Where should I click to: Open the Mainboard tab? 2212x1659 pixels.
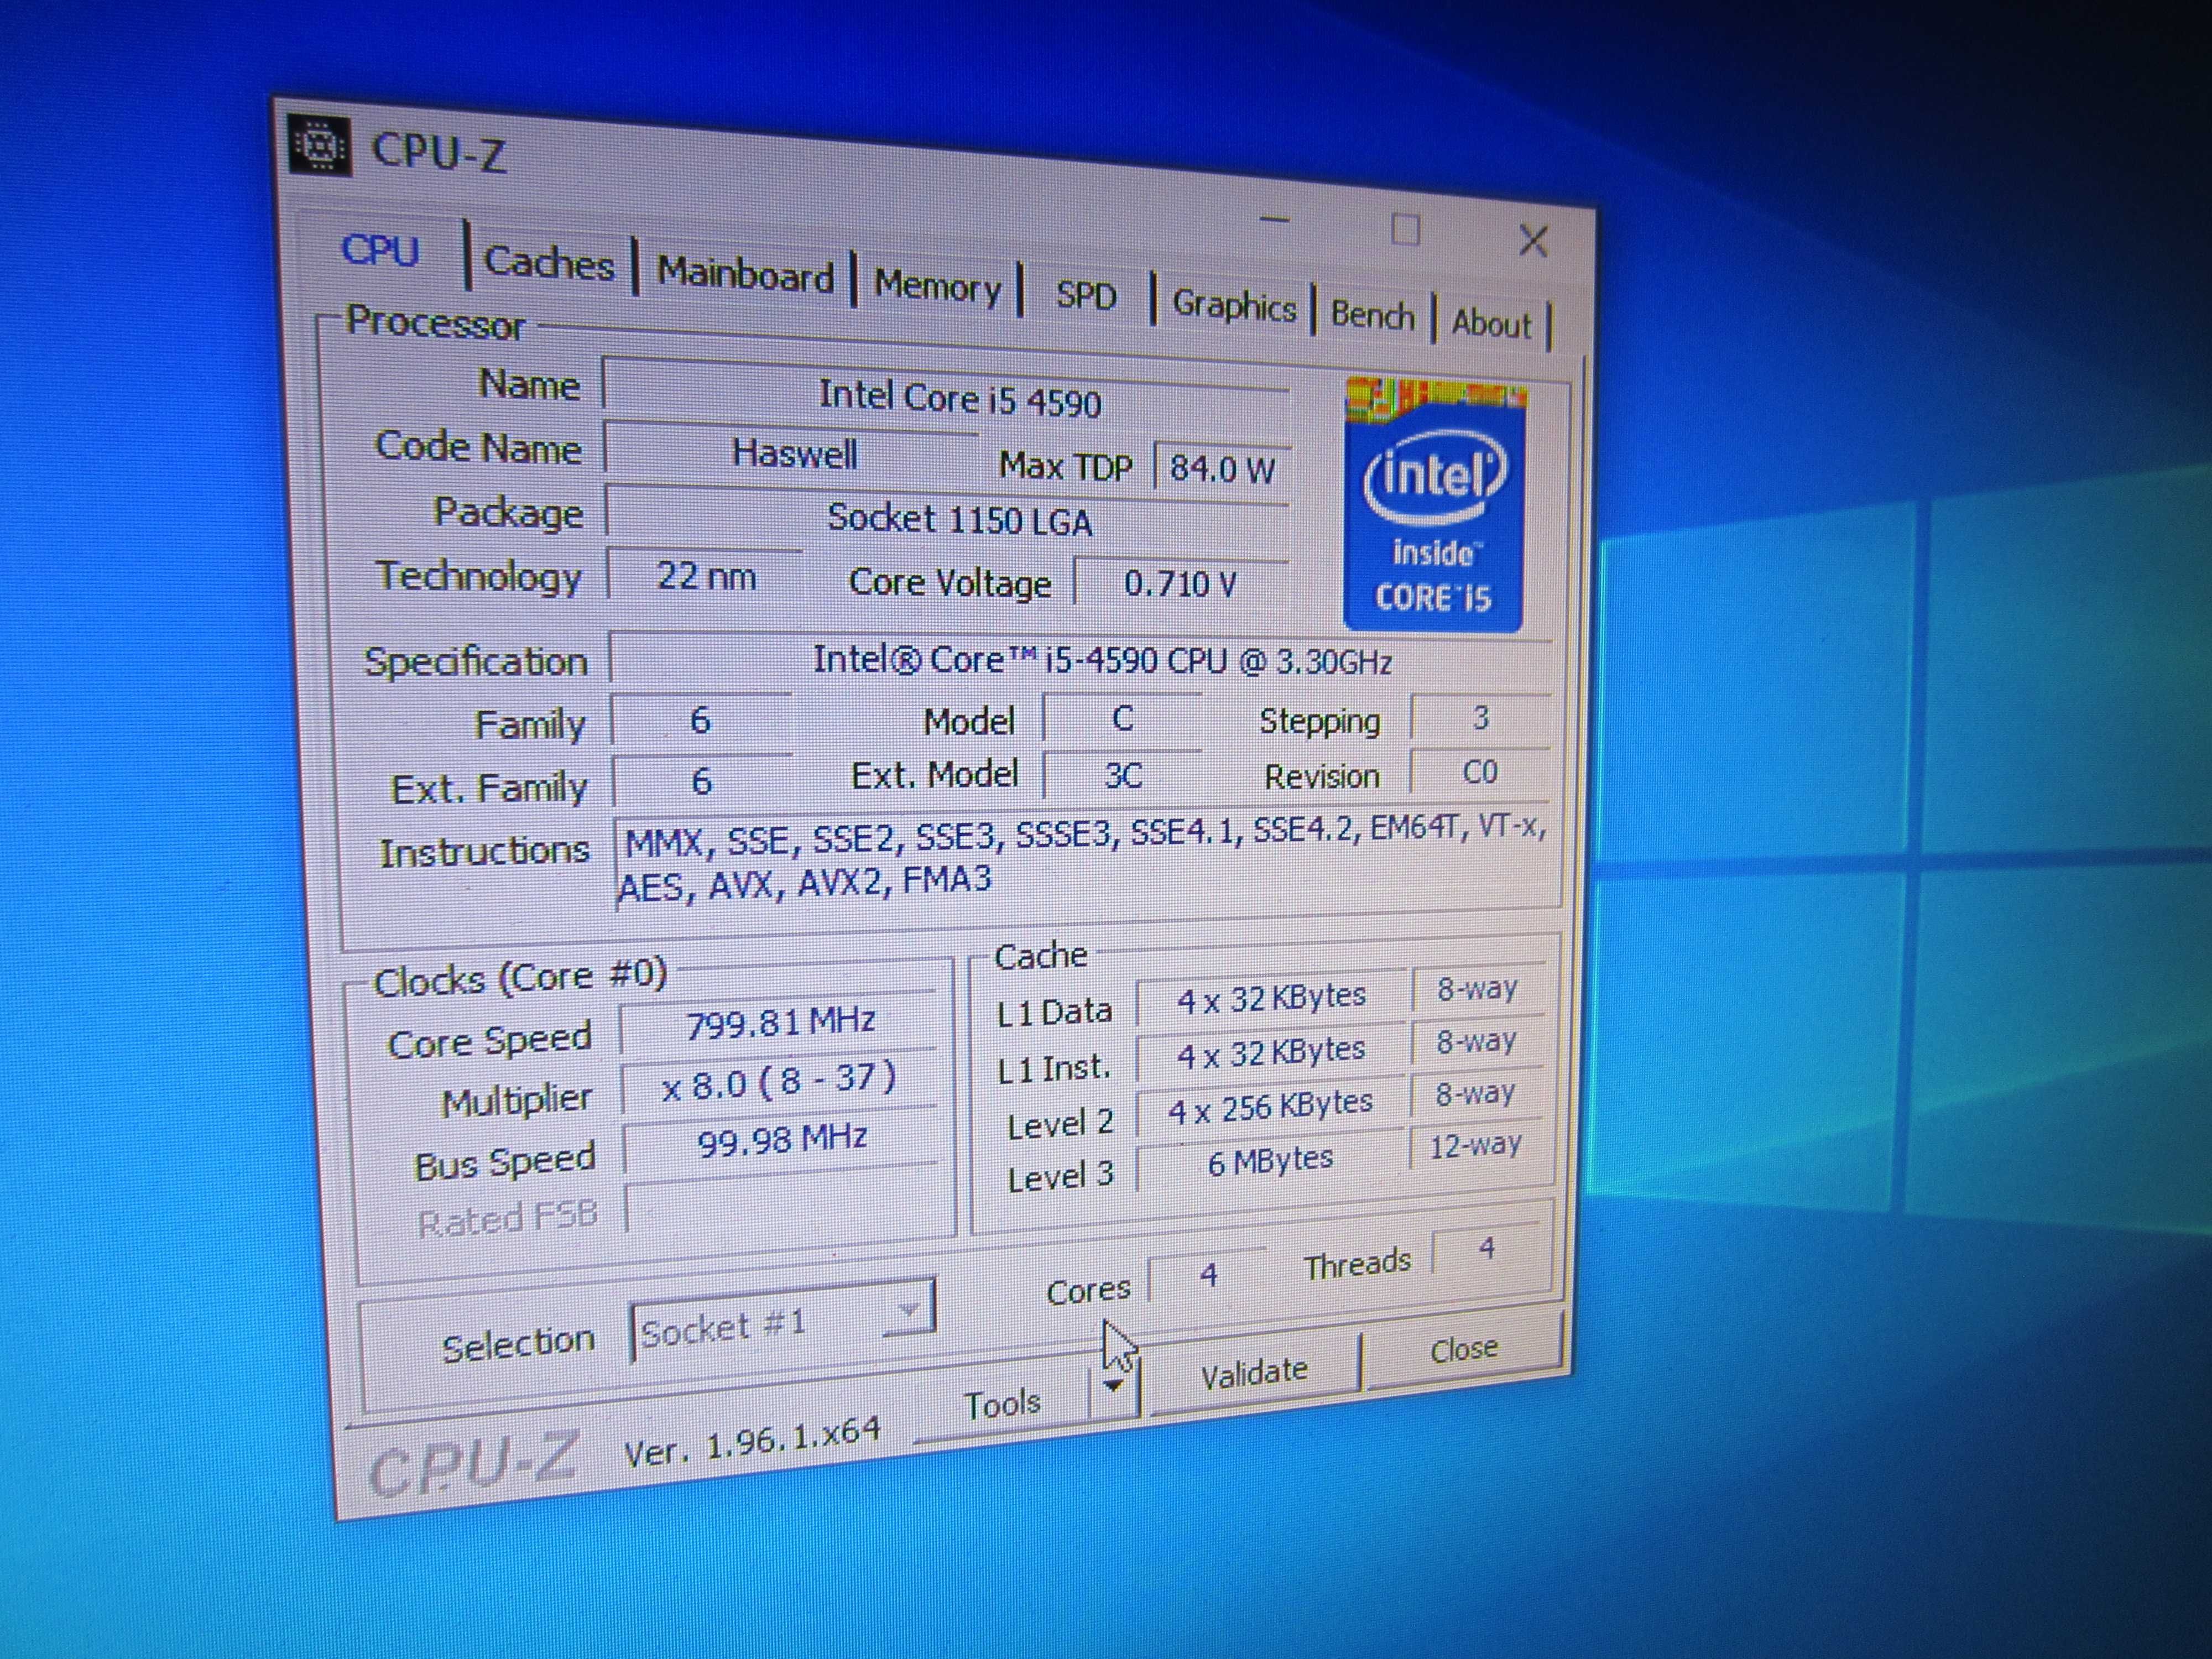(x=745, y=274)
